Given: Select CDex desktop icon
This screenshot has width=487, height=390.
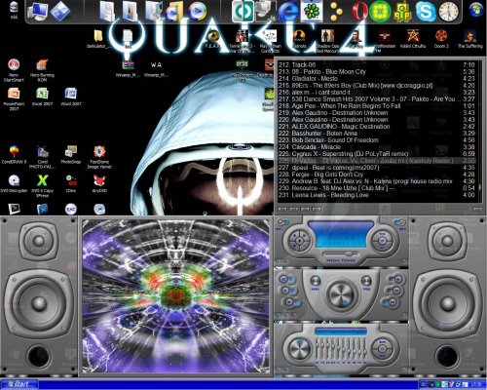Looking at the screenshot, I should point(71,183).
